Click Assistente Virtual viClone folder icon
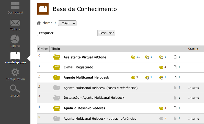This screenshot has width=204, height=124. (x=56, y=57)
